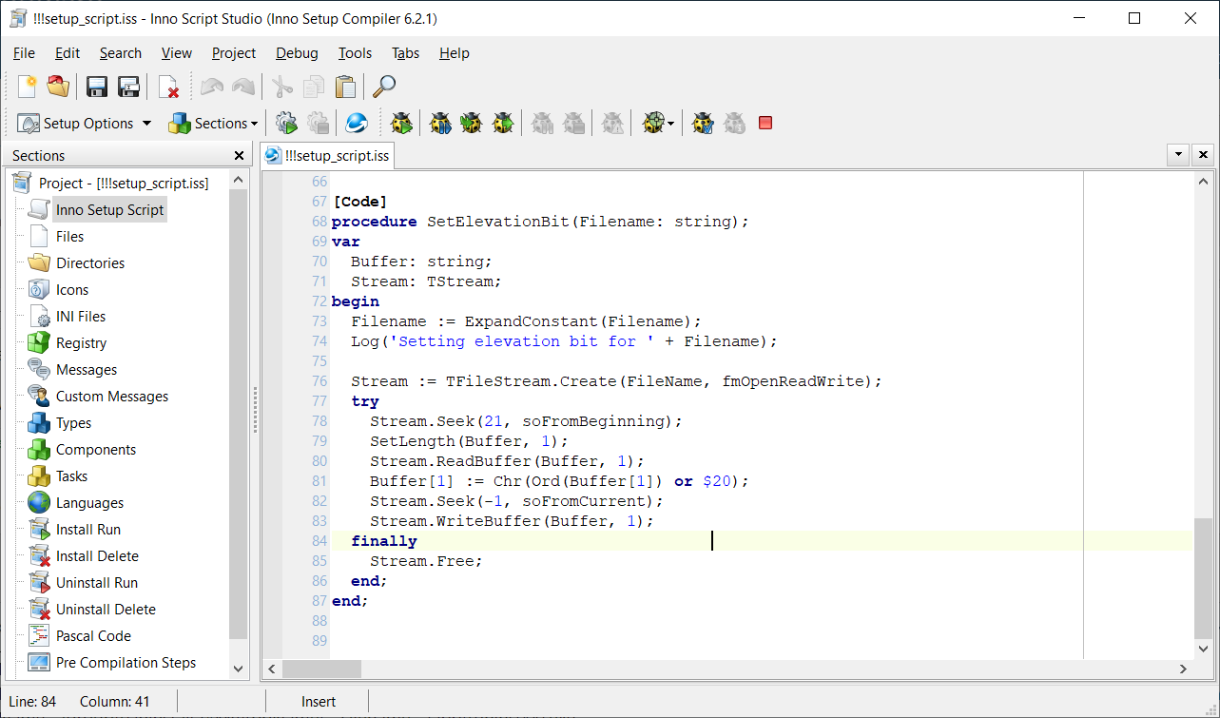Select the Registry section

point(81,342)
